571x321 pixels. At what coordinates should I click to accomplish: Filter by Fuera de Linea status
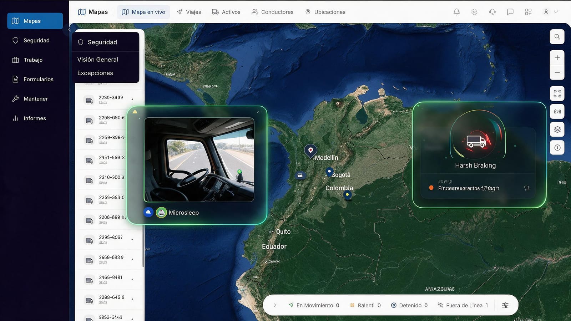[x=463, y=305]
